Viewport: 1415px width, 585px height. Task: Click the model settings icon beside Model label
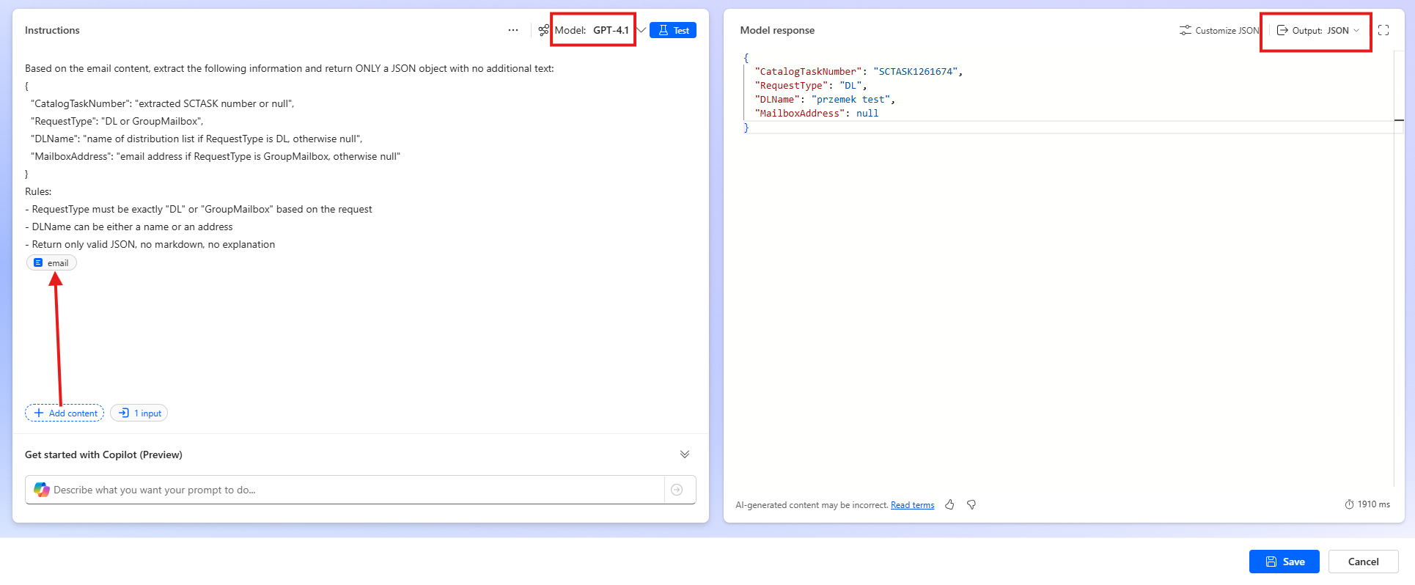pyautogui.click(x=543, y=30)
